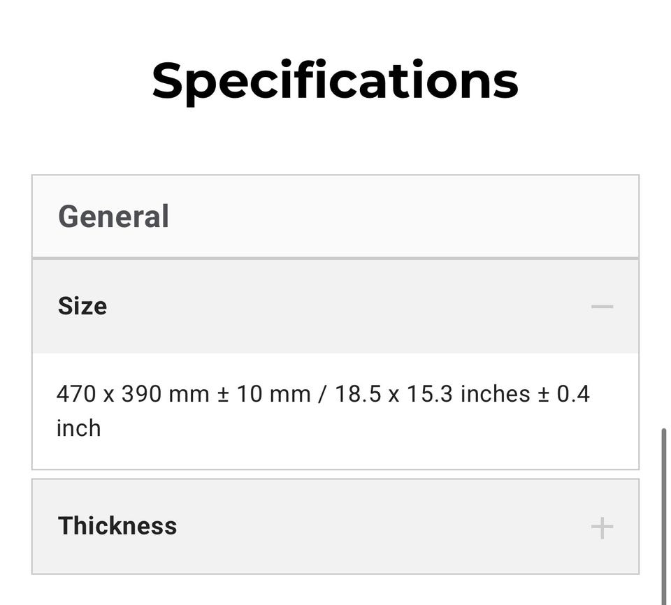Click the General heading text
The height and width of the screenshot is (605, 671).
pos(113,217)
